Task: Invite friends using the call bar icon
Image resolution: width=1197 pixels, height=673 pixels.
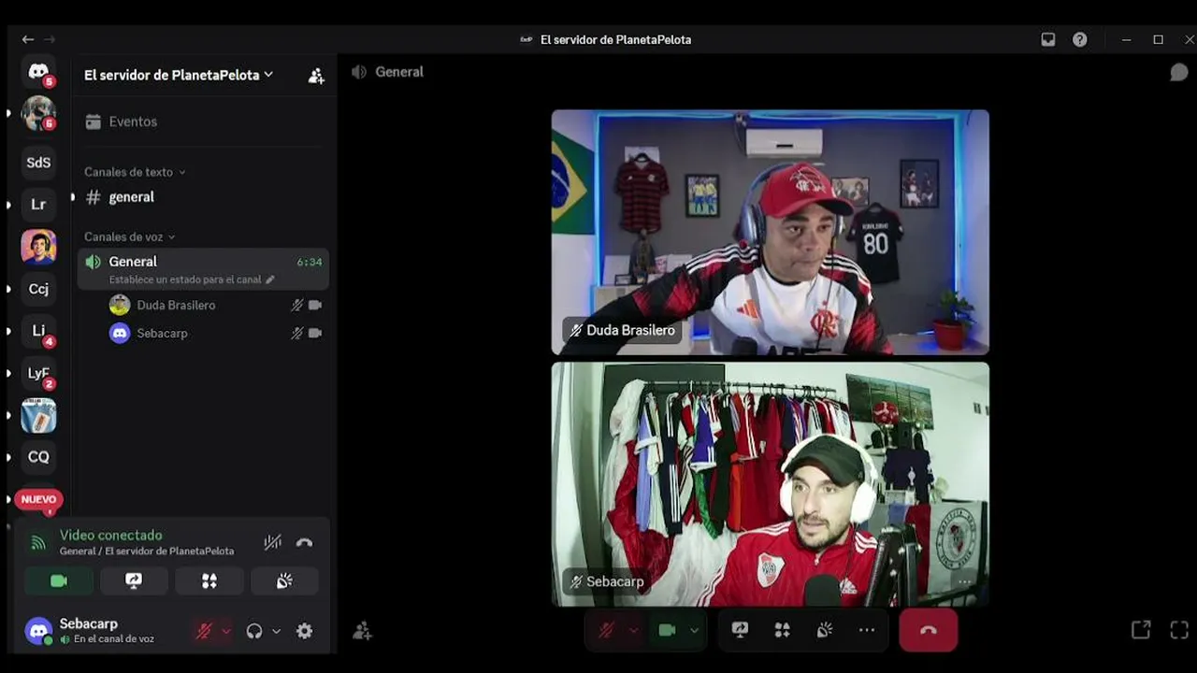Action: [x=362, y=631]
